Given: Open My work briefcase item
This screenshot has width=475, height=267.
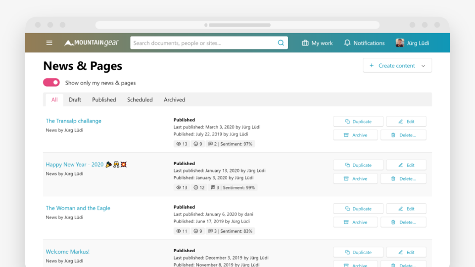Looking at the screenshot, I should coord(317,43).
